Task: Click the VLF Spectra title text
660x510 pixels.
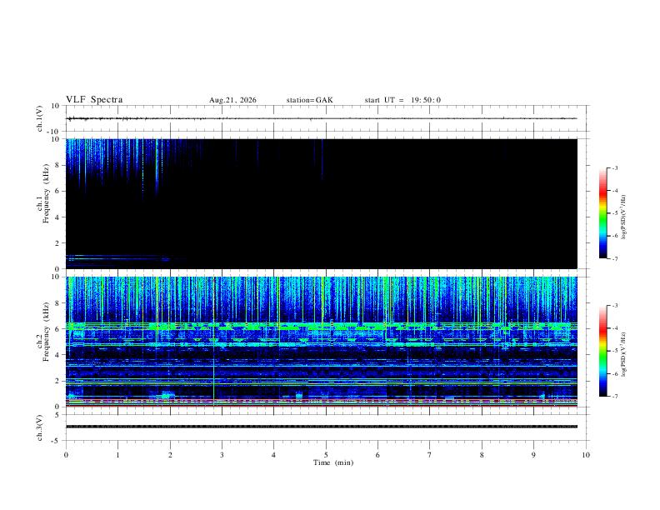Action: point(94,100)
